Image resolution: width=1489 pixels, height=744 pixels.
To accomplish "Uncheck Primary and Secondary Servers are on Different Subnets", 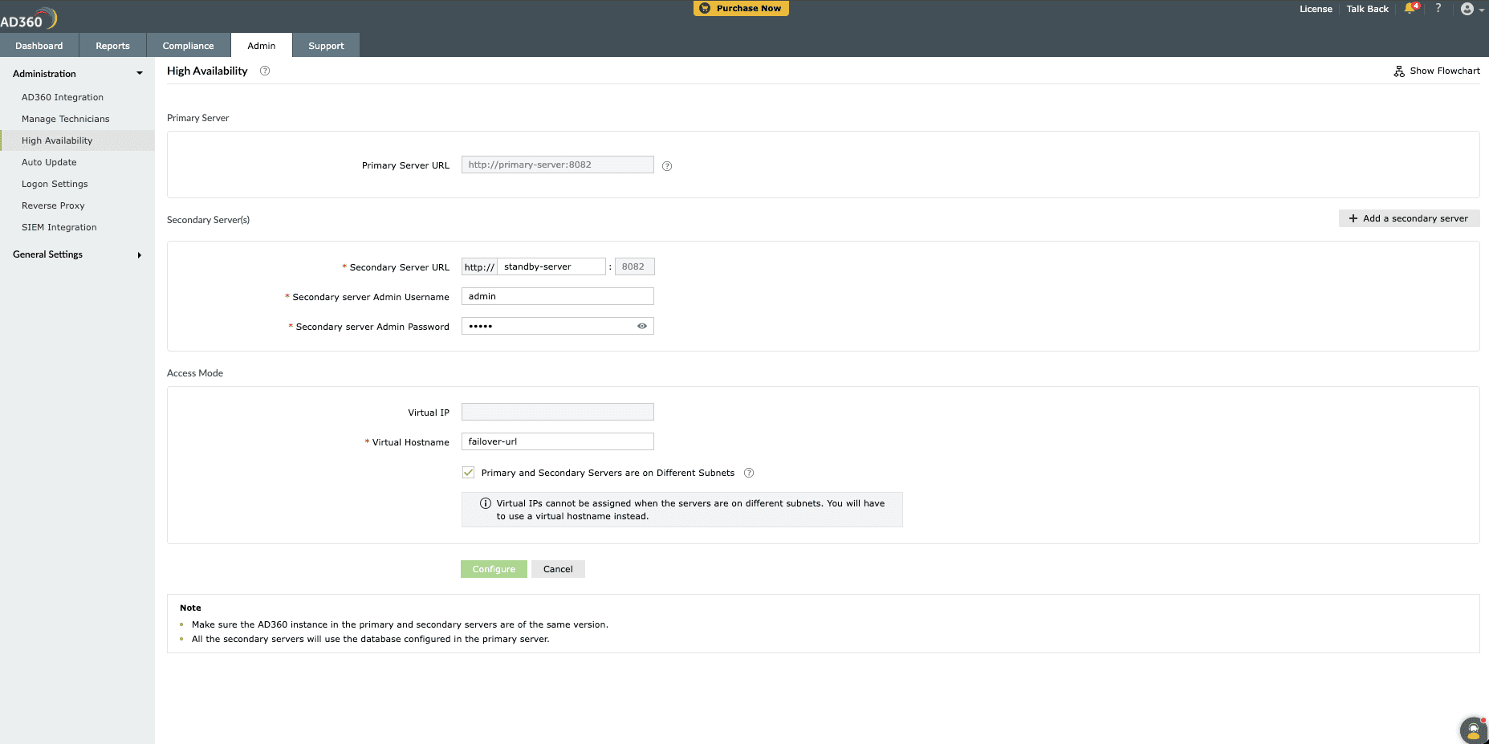I will pyautogui.click(x=469, y=473).
